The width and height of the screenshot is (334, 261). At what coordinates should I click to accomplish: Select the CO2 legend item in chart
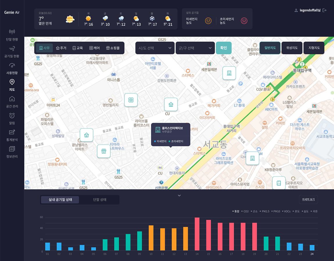246,211
